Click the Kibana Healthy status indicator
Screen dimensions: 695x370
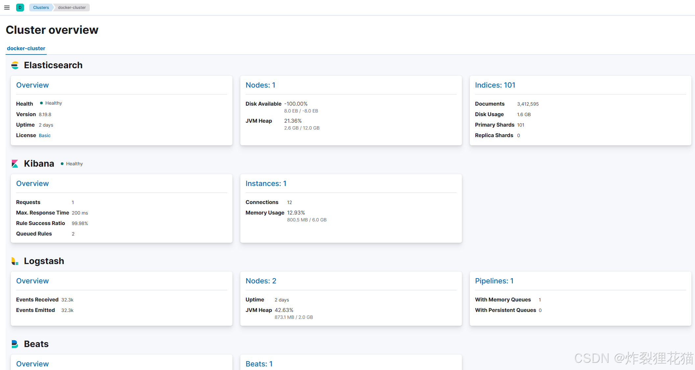click(x=72, y=164)
